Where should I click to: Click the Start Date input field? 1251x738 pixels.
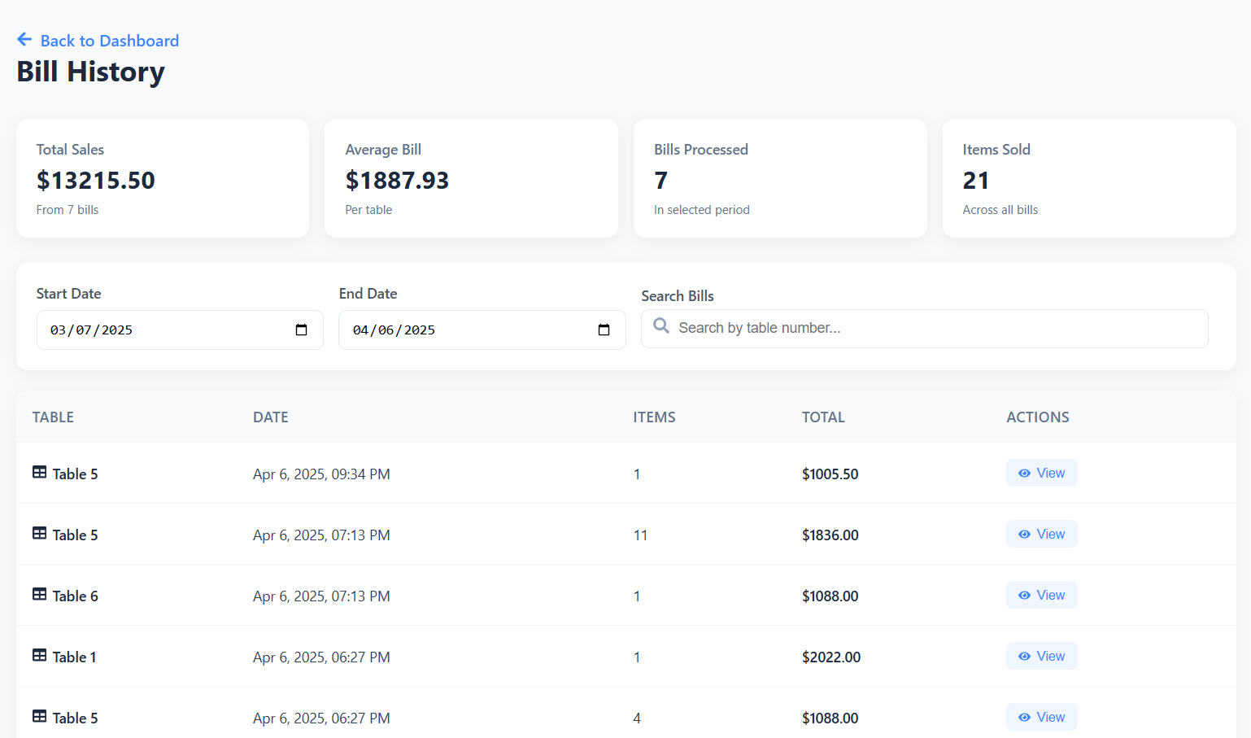(x=163, y=330)
